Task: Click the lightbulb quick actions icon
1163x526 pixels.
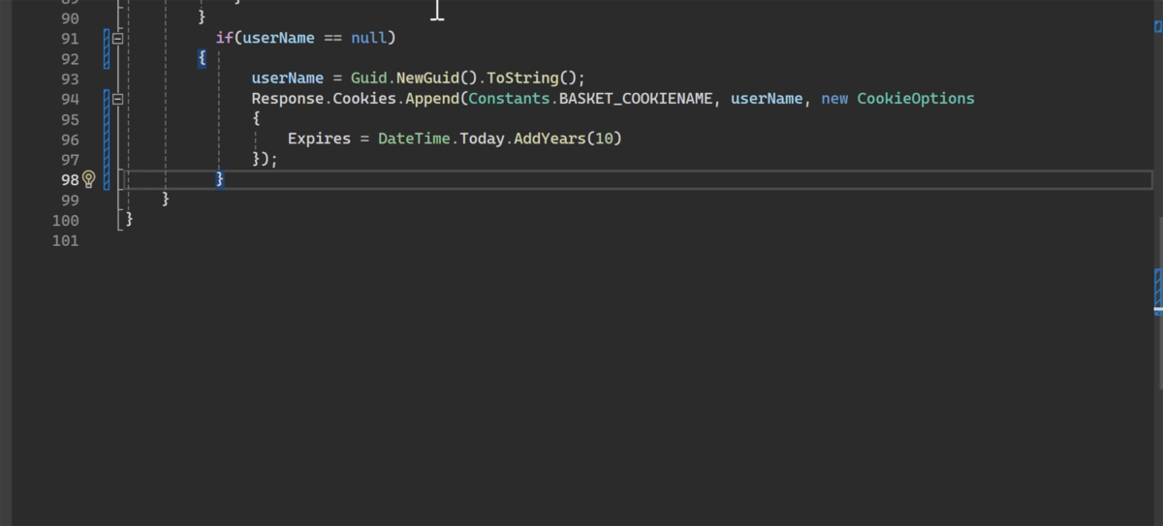Action: coord(88,179)
